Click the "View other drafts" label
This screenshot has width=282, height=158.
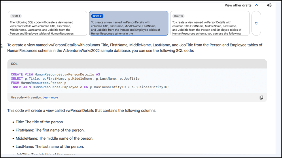point(238,5)
